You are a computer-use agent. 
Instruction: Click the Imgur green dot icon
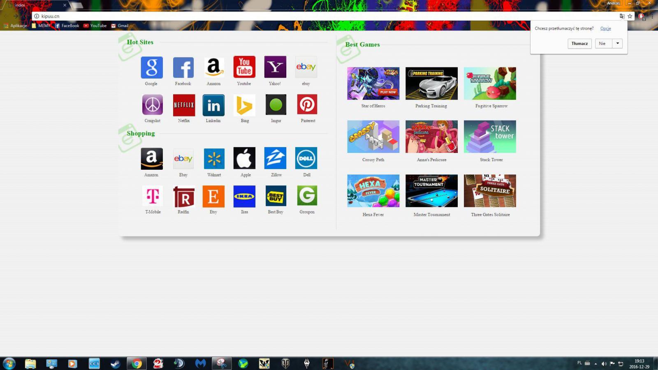[x=276, y=104]
